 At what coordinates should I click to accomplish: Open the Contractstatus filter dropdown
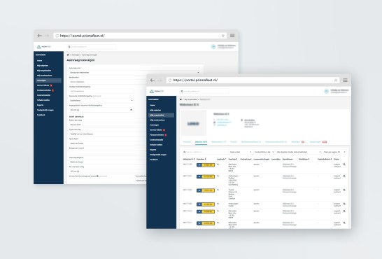[264, 152]
